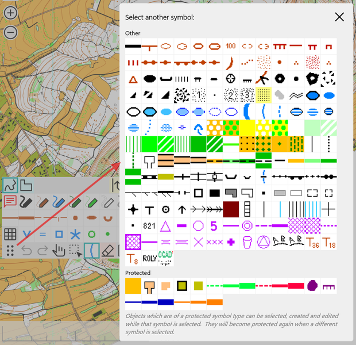Select yellow swatch with black dots
The width and height of the screenshot is (356, 345).
[264, 95]
